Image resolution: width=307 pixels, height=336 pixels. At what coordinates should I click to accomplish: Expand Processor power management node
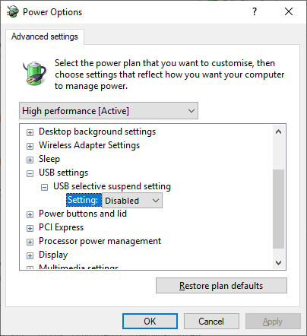[x=30, y=242]
